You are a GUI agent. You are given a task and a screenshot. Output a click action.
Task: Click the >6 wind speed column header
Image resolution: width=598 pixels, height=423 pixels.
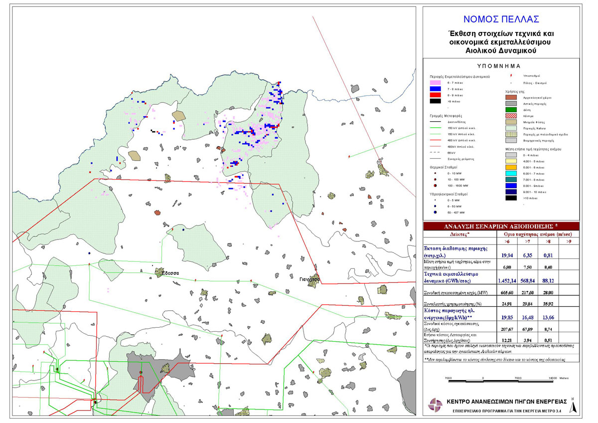click(507, 242)
